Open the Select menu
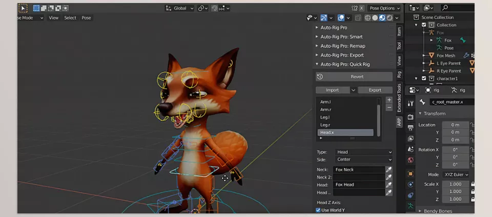The height and width of the screenshot is (217, 492). click(70, 18)
